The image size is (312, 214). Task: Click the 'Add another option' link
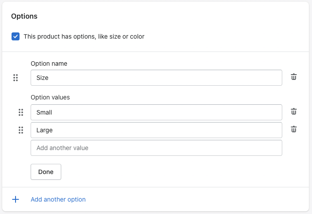(58, 199)
